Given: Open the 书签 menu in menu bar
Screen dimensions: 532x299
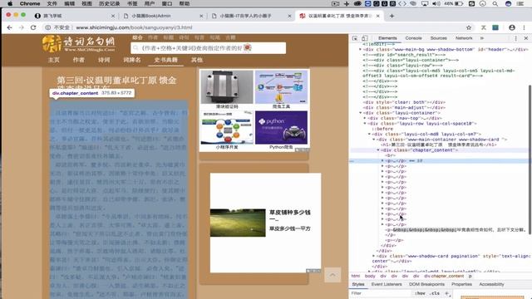Looking at the screenshot, I should [132, 3].
